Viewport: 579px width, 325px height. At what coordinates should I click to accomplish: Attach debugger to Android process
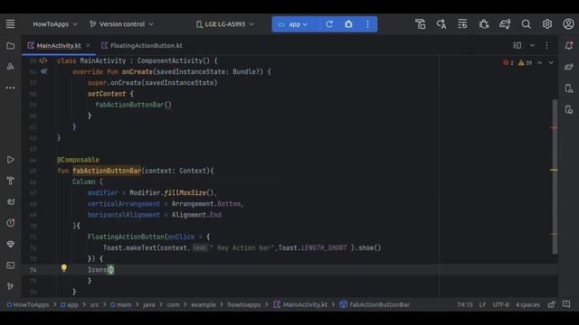coord(484,24)
